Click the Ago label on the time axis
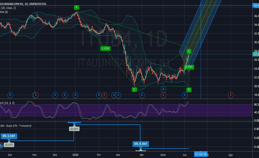259x158 pixels. (x=231, y=155)
